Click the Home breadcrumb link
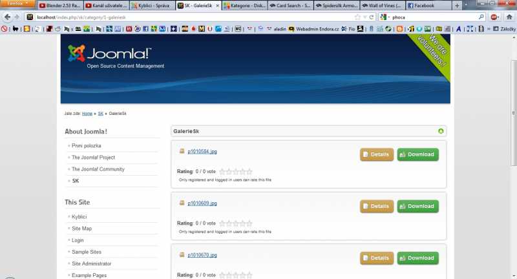Viewport: 517px width, 279px height. point(87,113)
